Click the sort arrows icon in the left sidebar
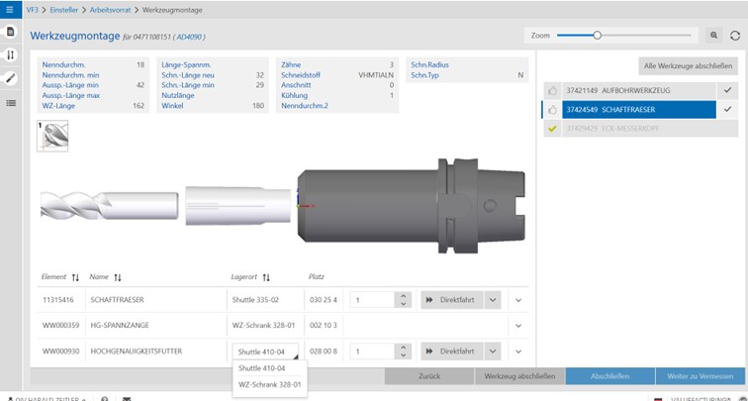The height and width of the screenshot is (401, 748). tap(10, 55)
